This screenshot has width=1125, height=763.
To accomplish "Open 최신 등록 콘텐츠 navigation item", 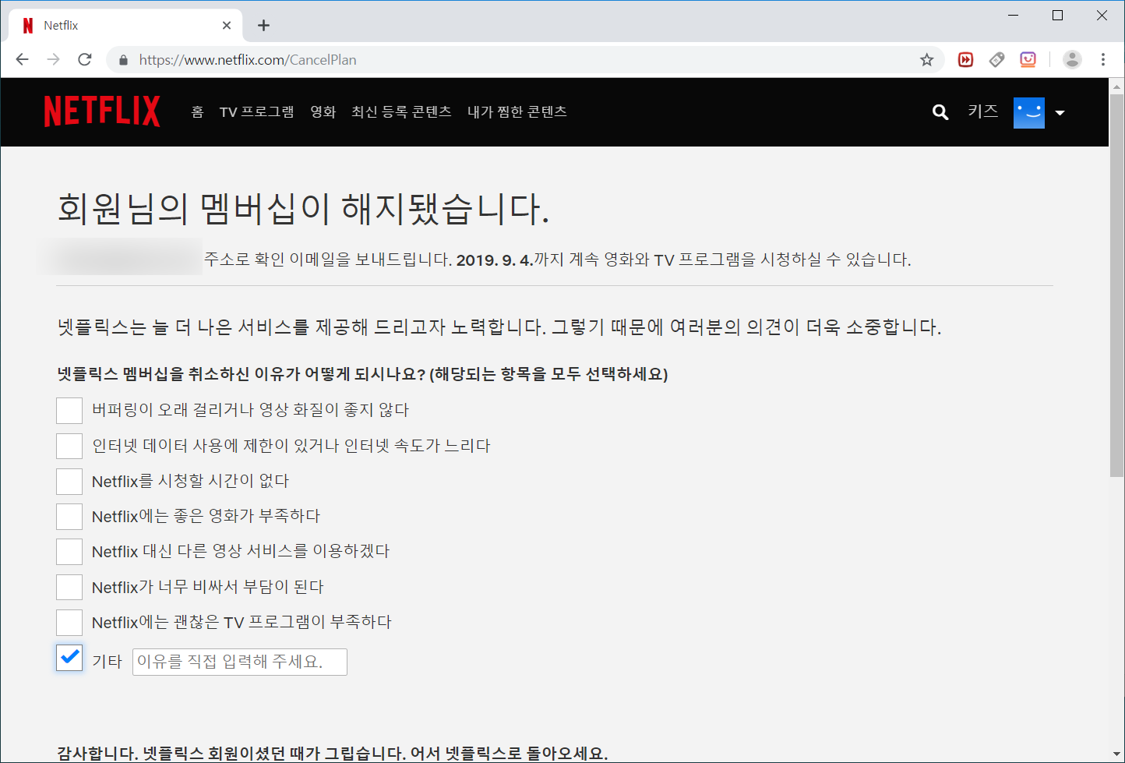I will pyautogui.click(x=401, y=112).
